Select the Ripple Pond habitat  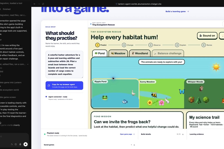(x=115, y=94)
